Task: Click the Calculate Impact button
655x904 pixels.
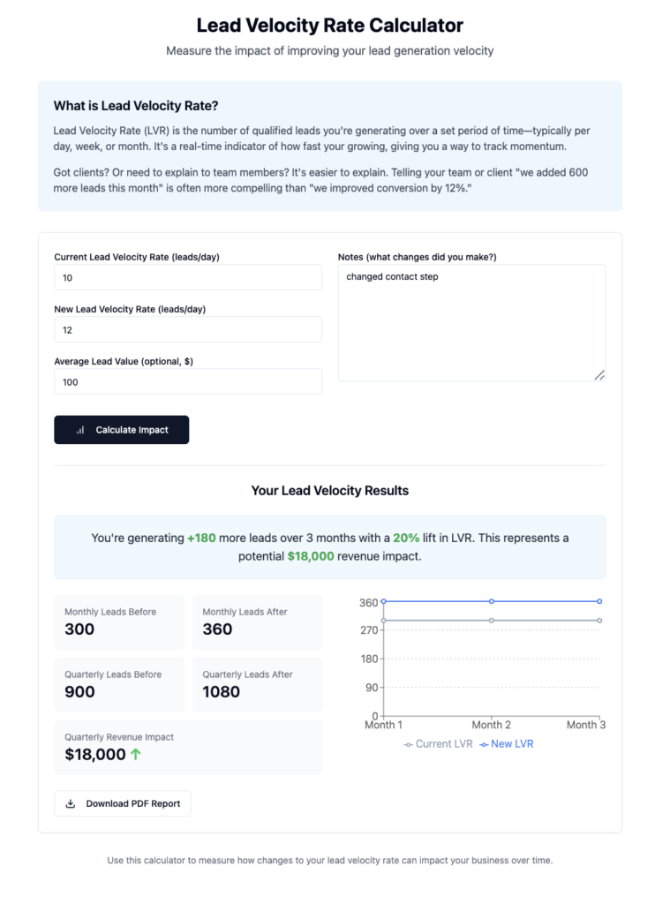Action: point(121,430)
